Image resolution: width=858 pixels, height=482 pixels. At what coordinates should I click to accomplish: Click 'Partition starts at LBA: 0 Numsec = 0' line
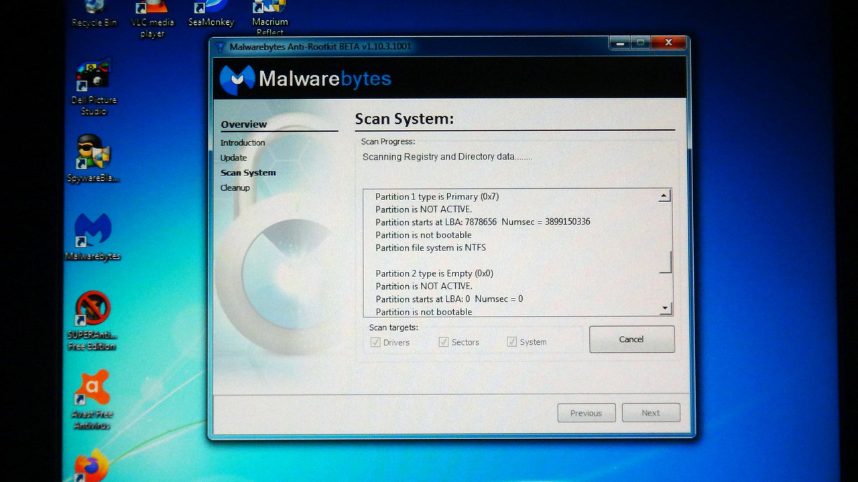[449, 299]
